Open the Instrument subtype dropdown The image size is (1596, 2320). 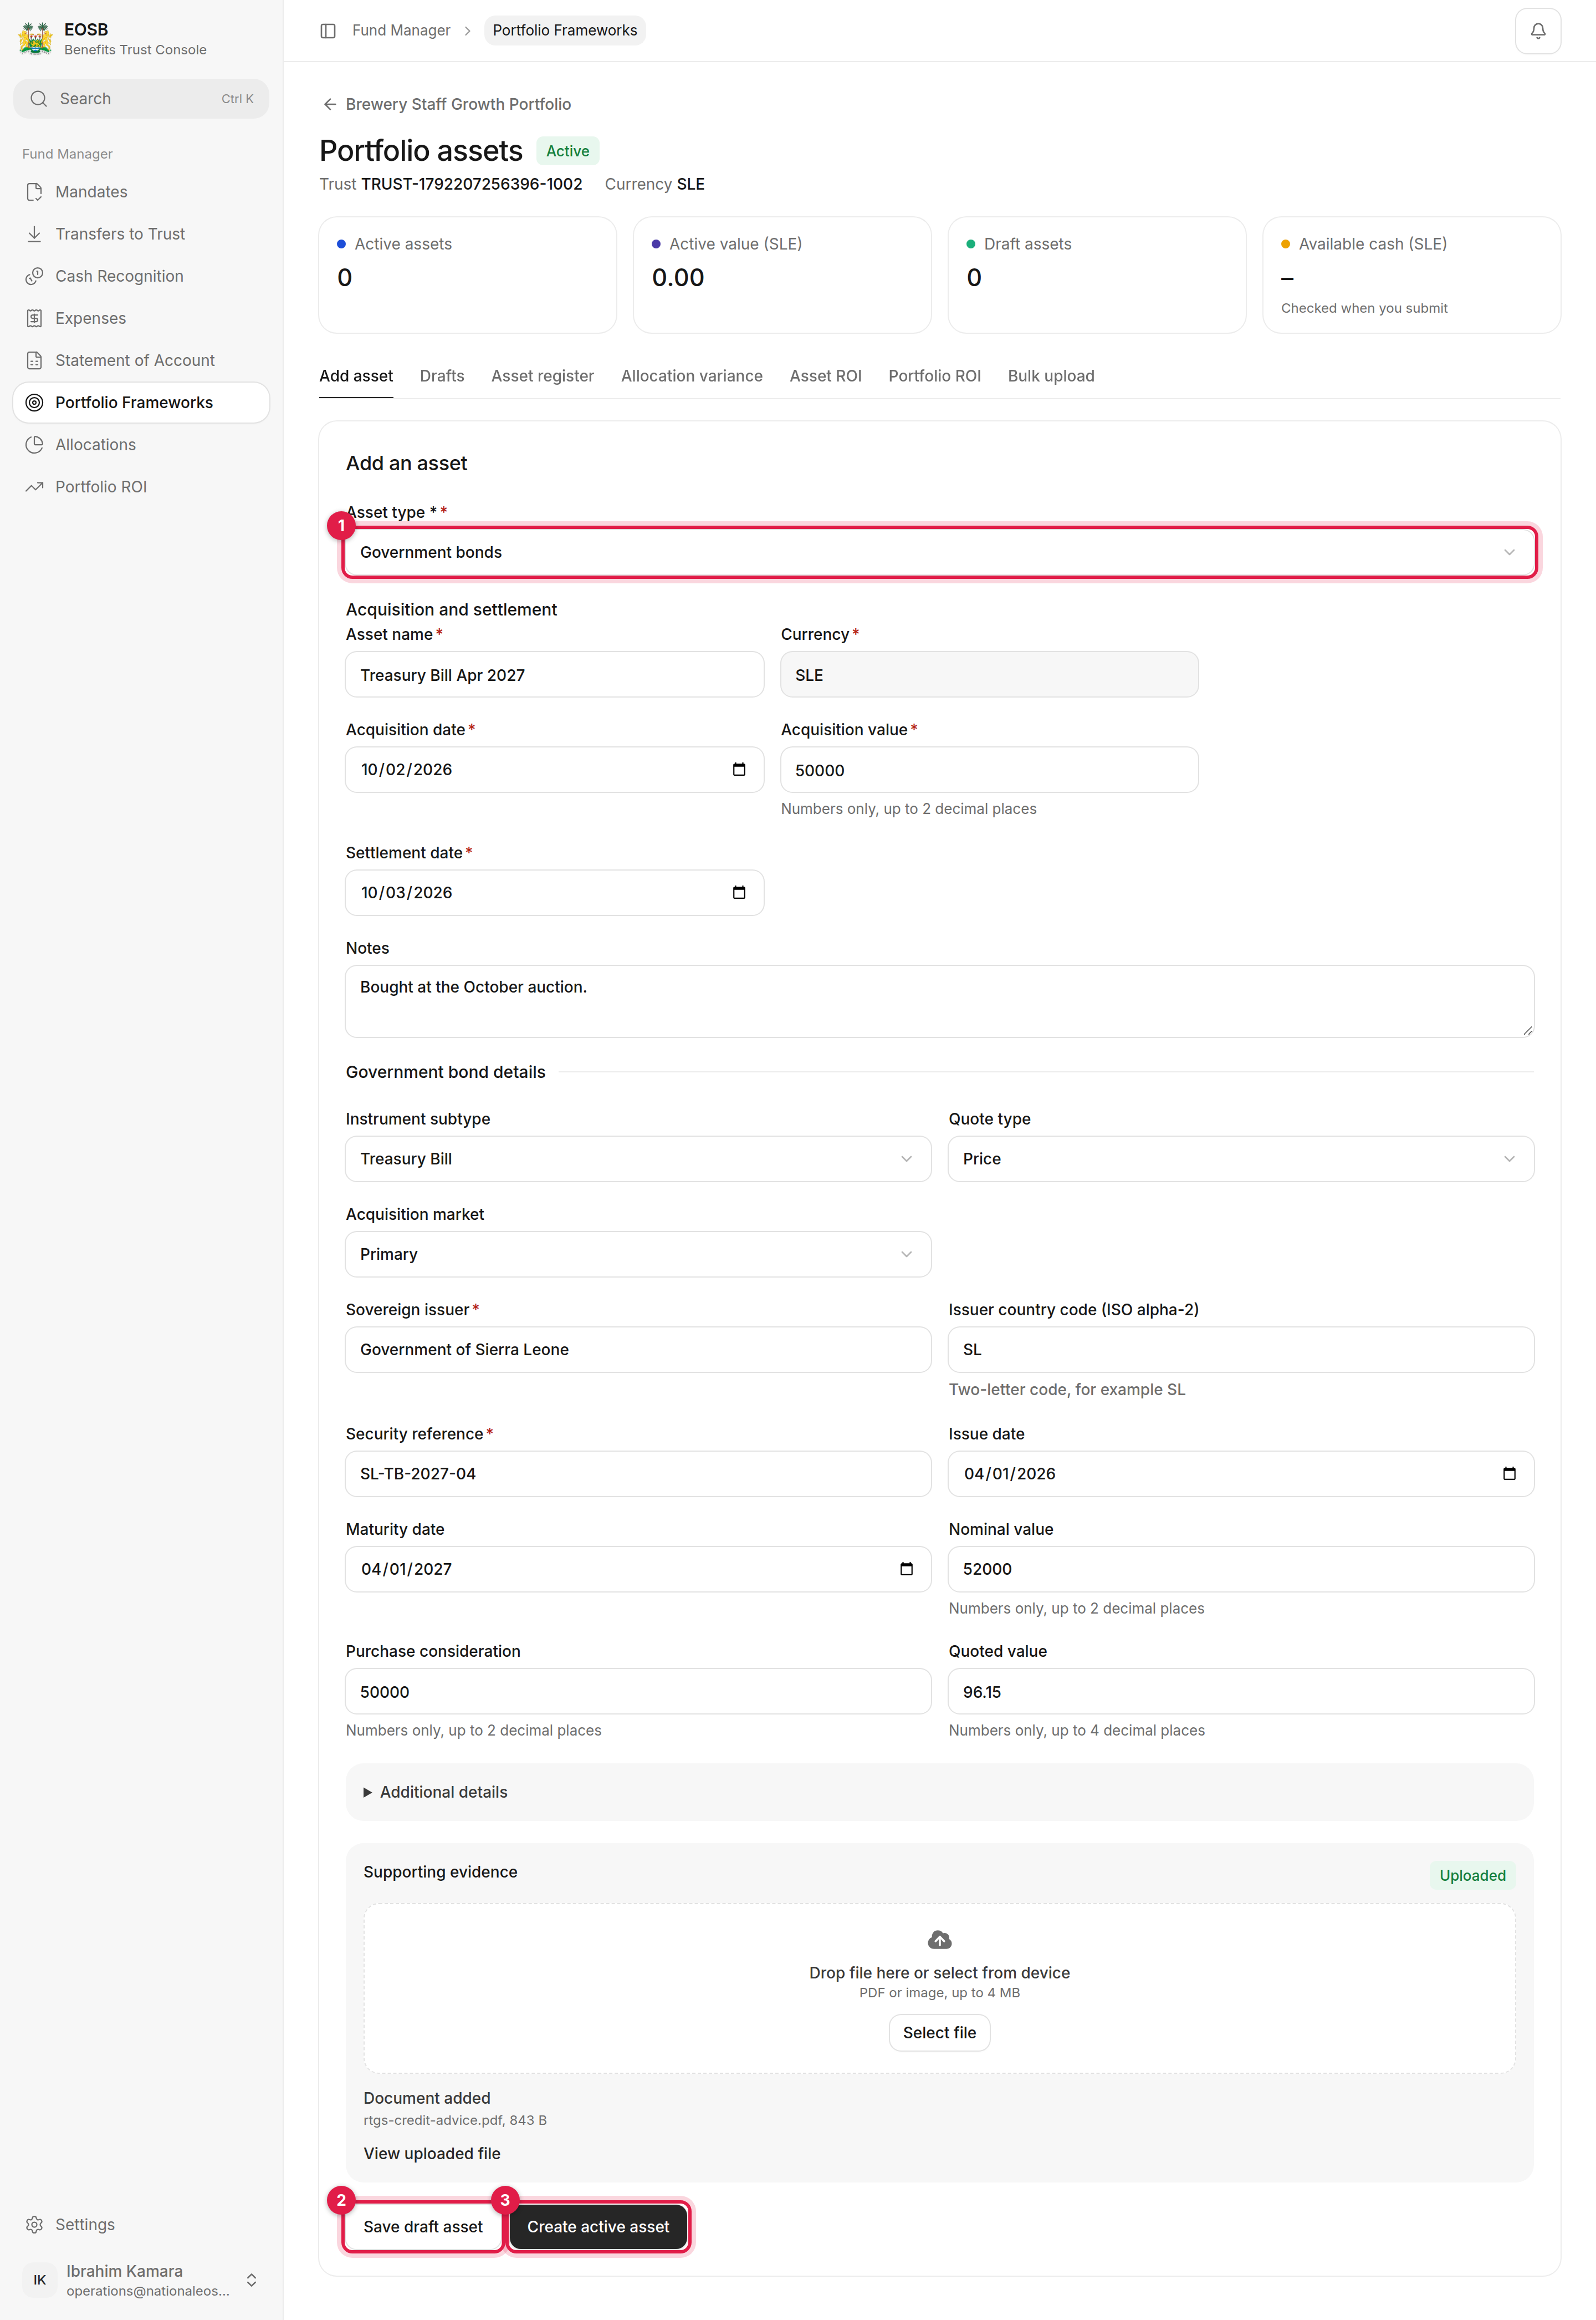click(x=638, y=1158)
